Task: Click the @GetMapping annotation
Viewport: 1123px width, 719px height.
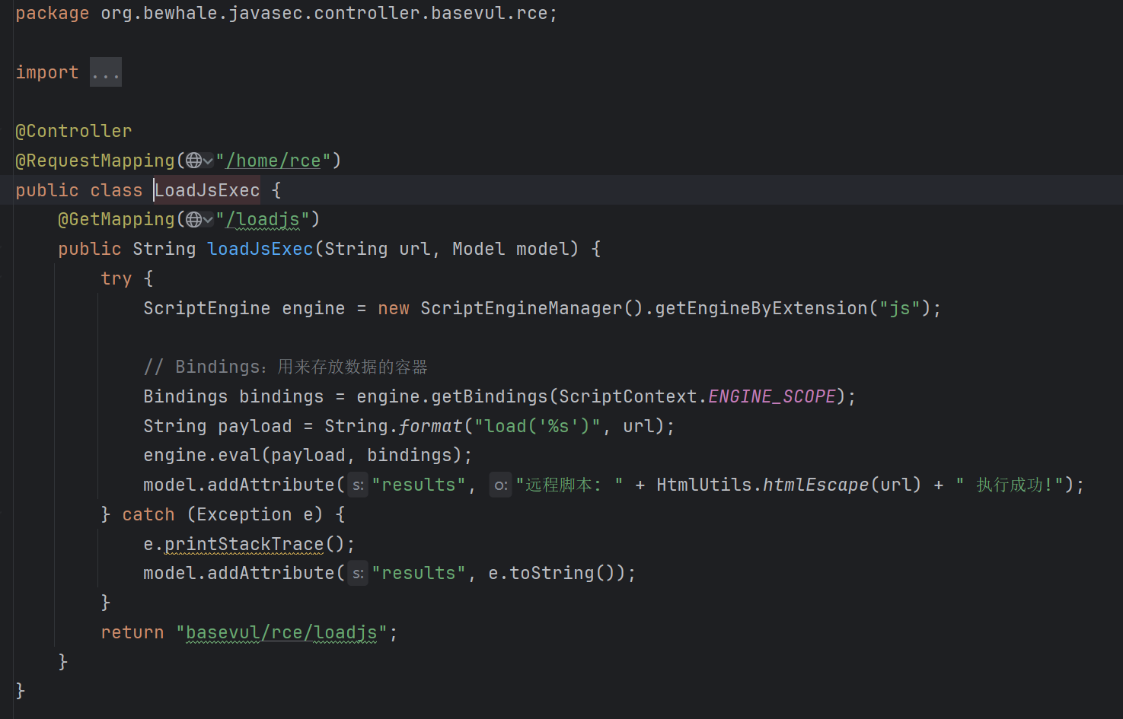Action: point(116,219)
